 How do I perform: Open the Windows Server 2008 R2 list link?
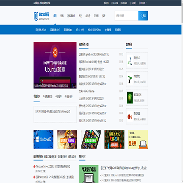tap(52, 167)
